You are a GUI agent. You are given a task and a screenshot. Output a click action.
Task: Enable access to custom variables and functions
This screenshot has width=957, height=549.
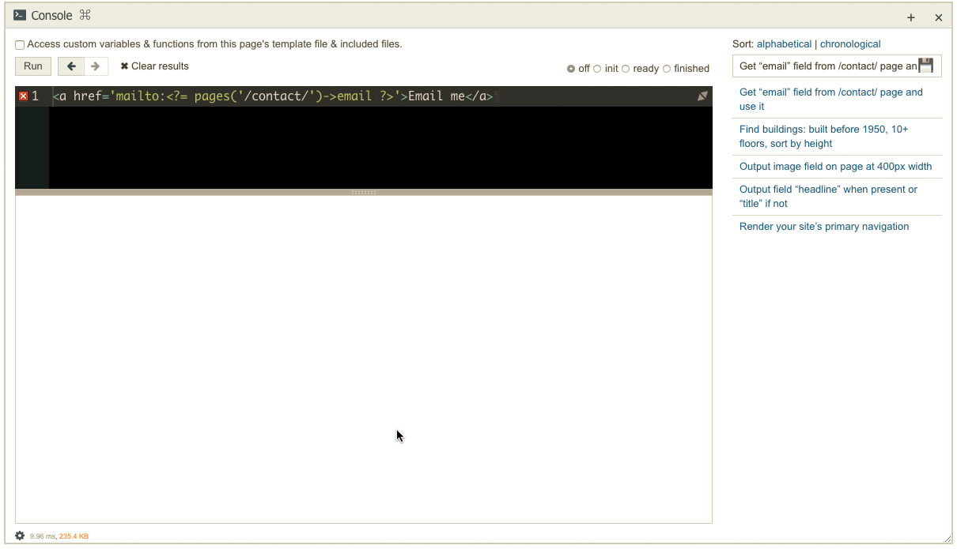pos(19,44)
